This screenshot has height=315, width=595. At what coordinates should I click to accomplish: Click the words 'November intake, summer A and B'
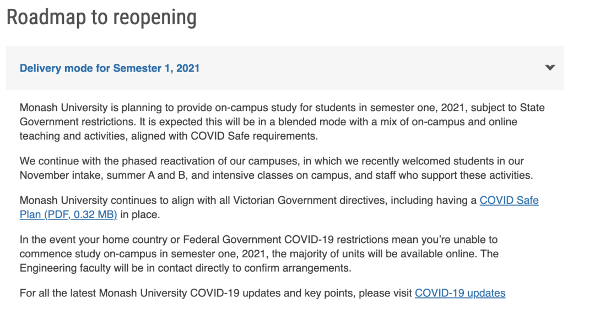pos(104,175)
